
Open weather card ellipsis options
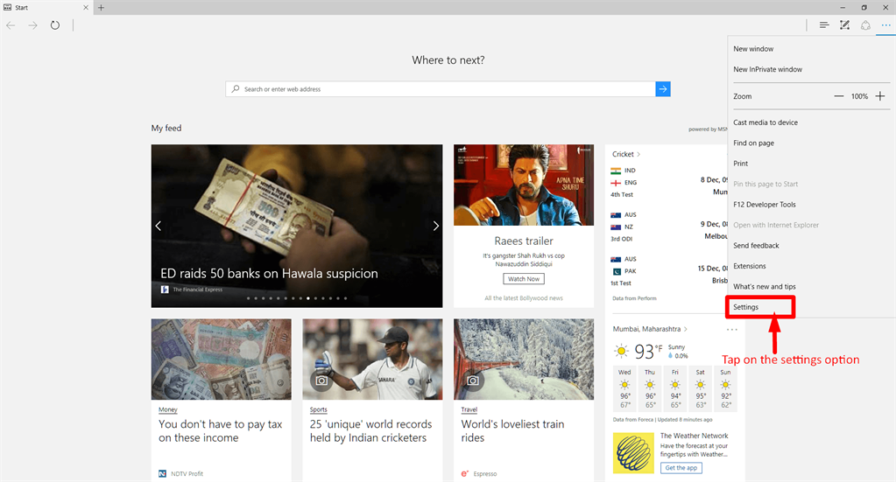pyautogui.click(x=731, y=329)
